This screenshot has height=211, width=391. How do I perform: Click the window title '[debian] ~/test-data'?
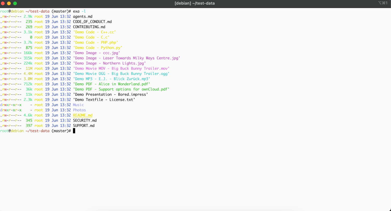(195, 3)
